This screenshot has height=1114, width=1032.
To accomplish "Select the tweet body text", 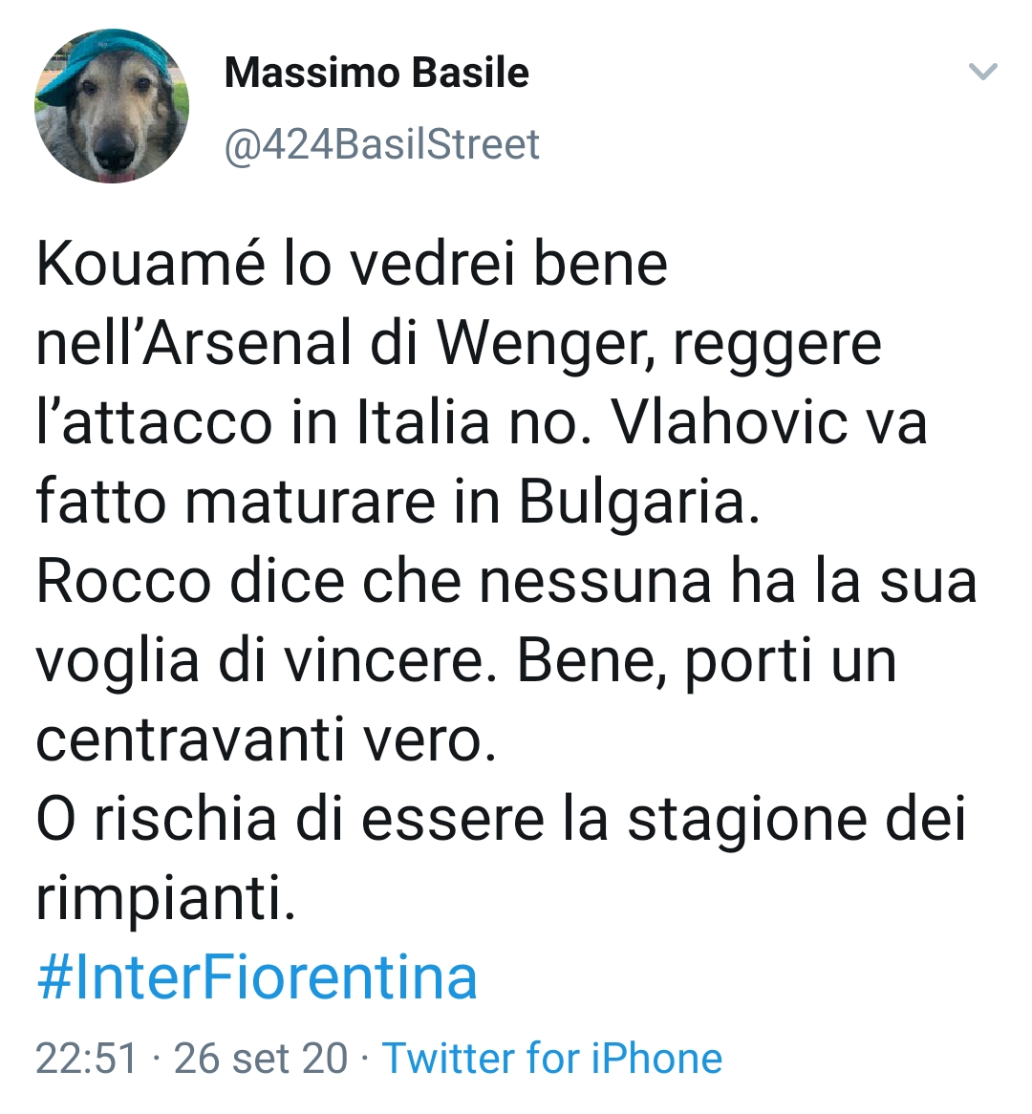I will coord(478,573).
